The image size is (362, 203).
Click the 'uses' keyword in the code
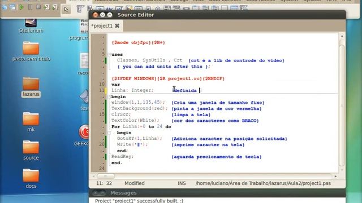tap(117, 55)
